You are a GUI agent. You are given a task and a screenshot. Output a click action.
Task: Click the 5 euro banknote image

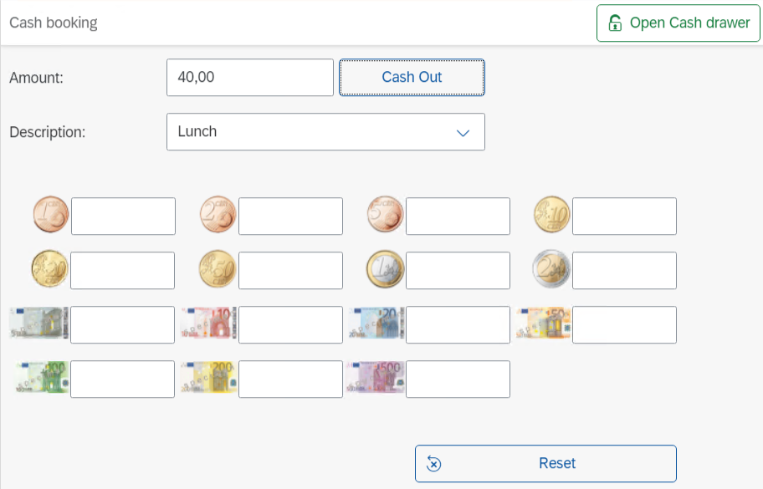tap(39, 324)
